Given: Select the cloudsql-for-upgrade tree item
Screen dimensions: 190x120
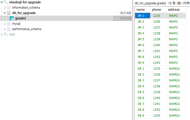Looking at the screenshot, I should tap(25, 2).
